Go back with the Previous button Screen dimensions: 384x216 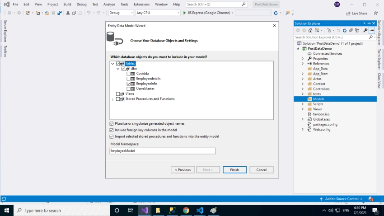183,170
